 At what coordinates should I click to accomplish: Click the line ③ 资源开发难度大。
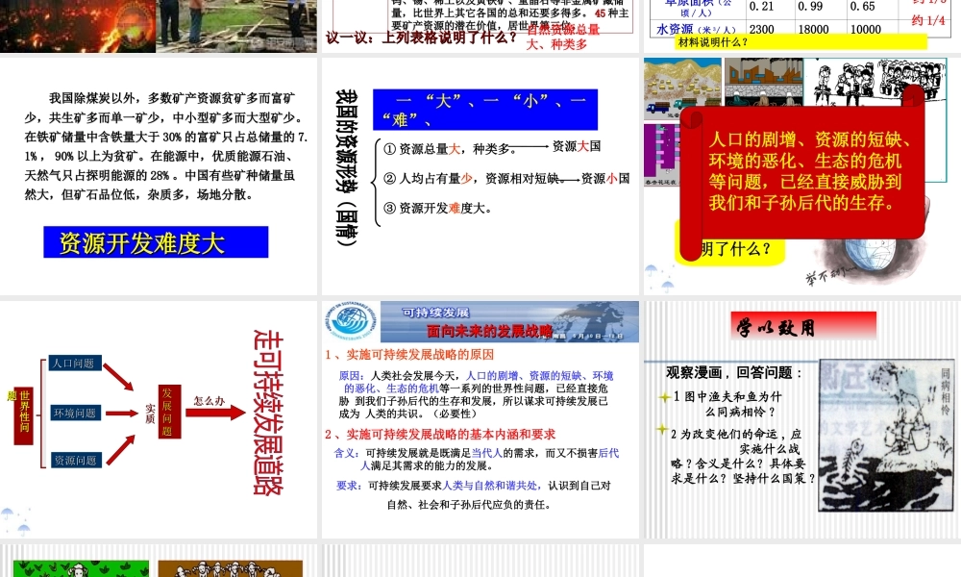pyautogui.click(x=437, y=209)
